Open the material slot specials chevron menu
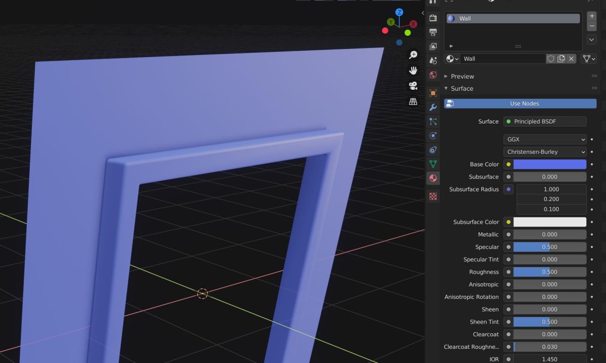 point(592,39)
